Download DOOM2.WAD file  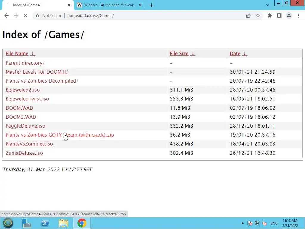click(x=21, y=117)
